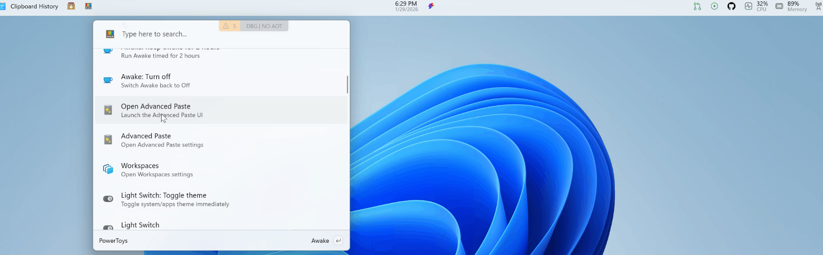The width and height of the screenshot is (823, 255).
Task: Click the red-blue lightning bolt icon
Action: (431, 6)
